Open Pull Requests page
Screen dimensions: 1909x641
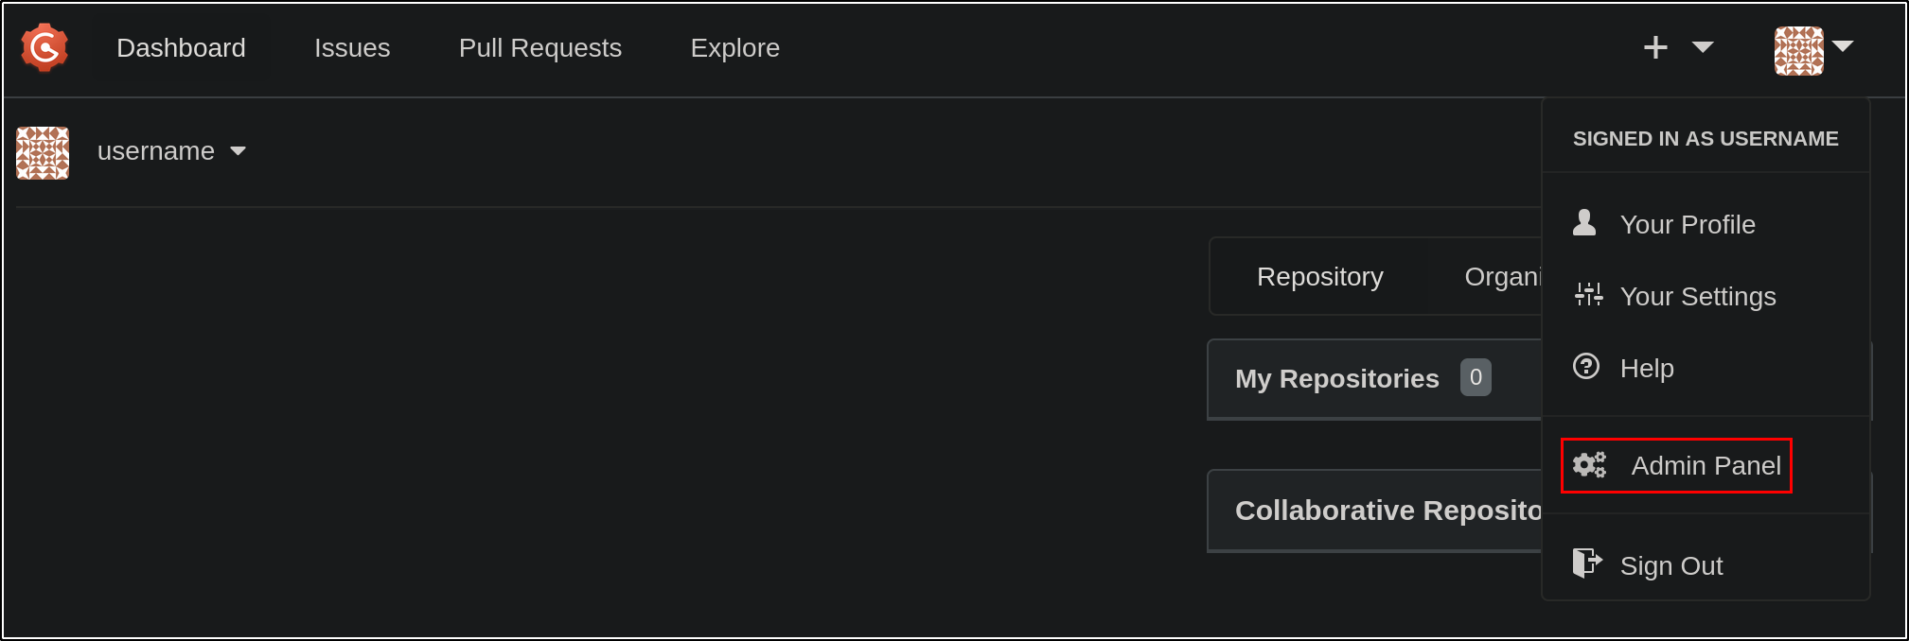coord(539,48)
